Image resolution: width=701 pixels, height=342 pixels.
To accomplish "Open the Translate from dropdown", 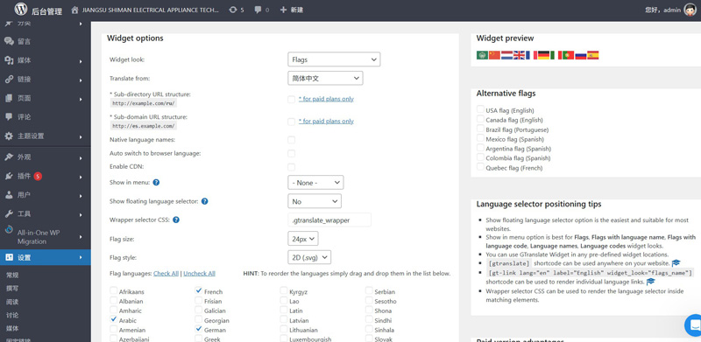I will [325, 78].
